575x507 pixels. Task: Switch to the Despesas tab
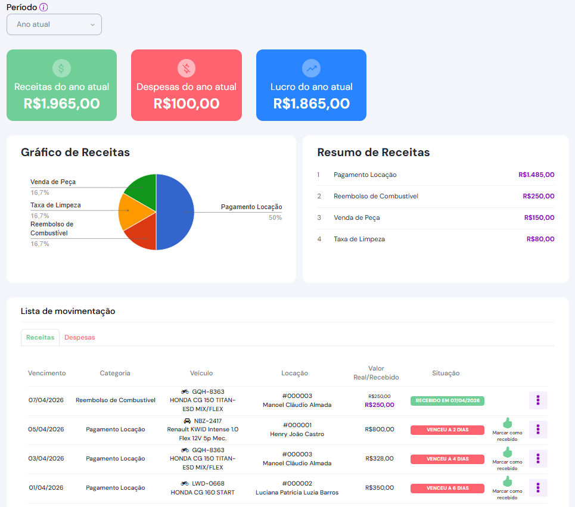coord(80,337)
